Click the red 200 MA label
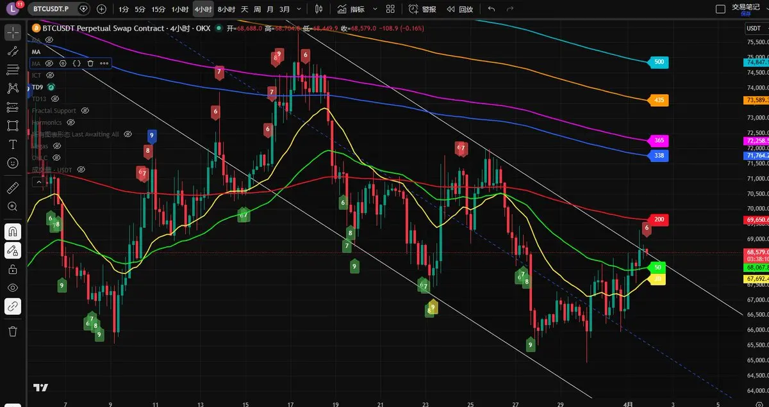 [658, 219]
